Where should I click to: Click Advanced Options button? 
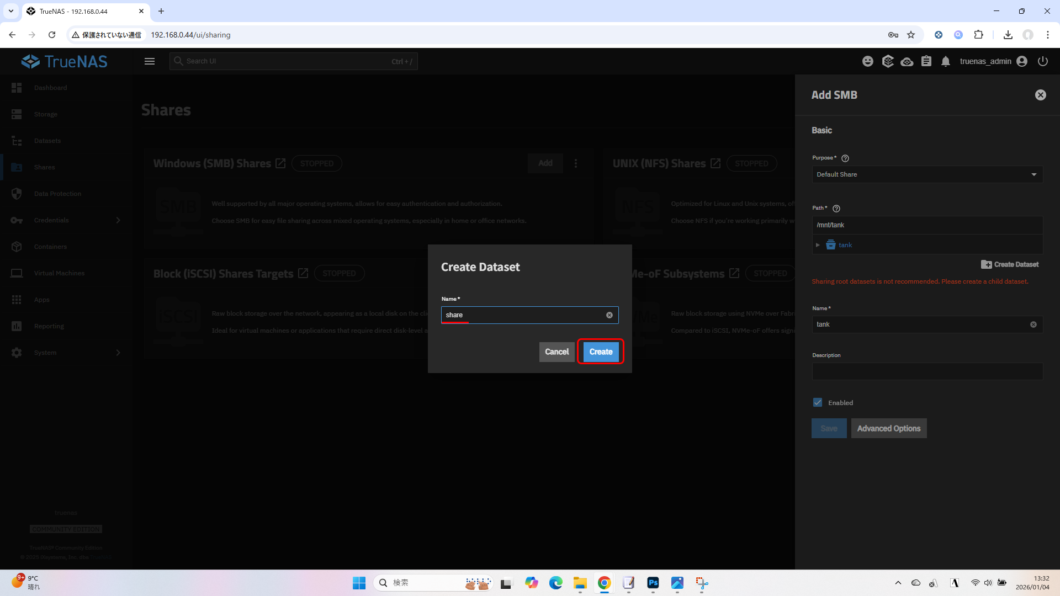click(888, 428)
